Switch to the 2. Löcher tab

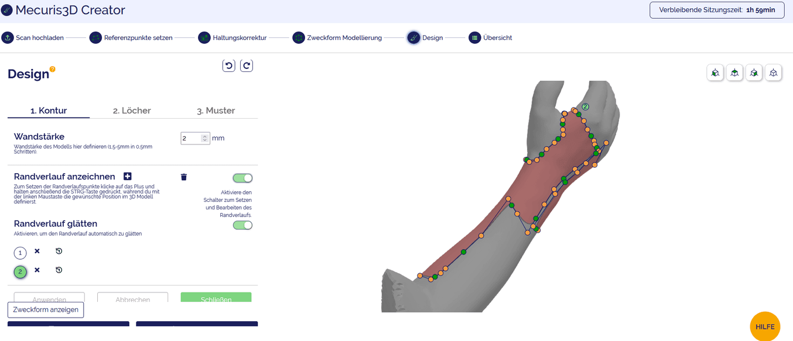[132, 111]
